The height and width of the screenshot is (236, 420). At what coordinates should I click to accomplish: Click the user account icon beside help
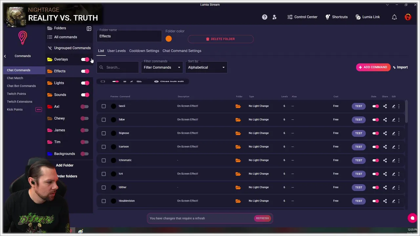(x=274, y=17)
